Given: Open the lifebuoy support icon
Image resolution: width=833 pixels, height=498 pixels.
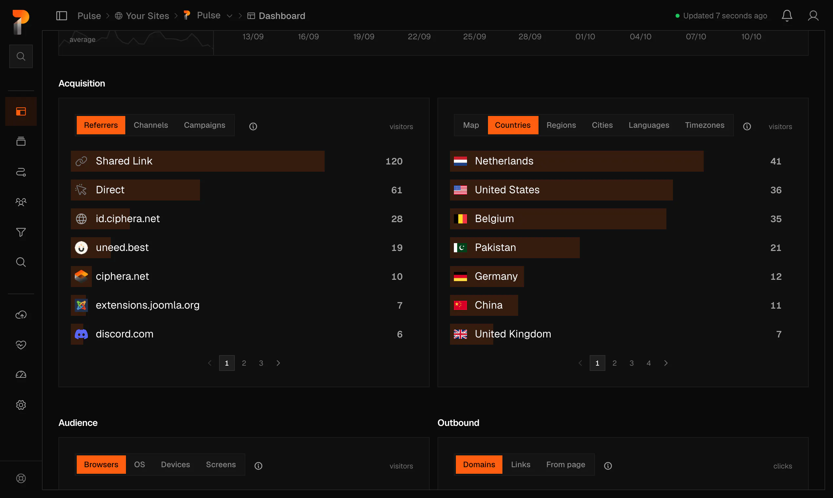Looking at the screenshot, I should (21, 478).
